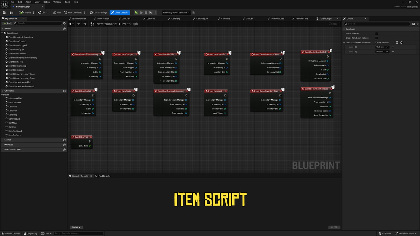420x236 pixels.
Task: Add a new event dispatcher with the plus icon
Action: click(64, 149)
